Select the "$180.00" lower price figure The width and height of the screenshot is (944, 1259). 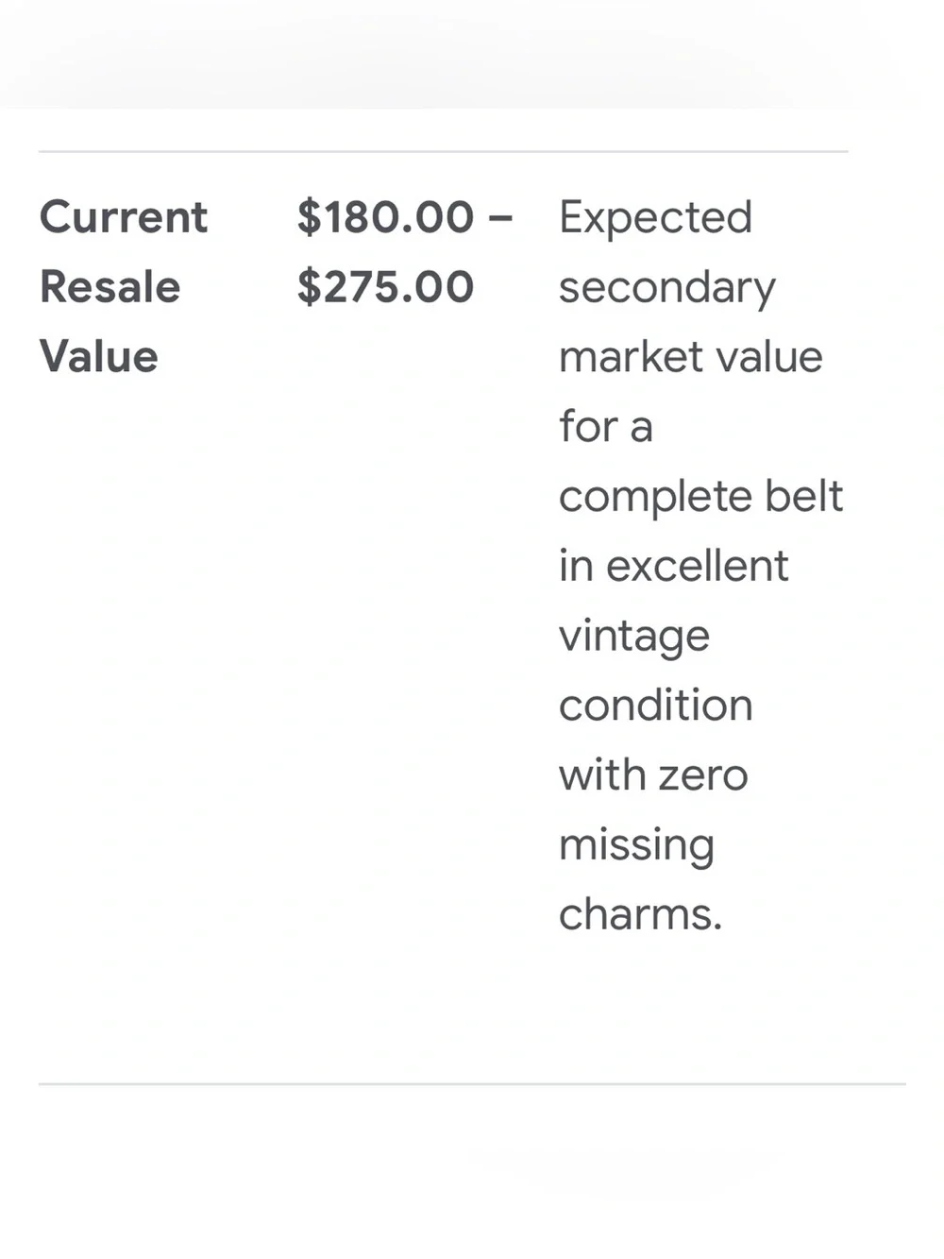pos(385,217)
